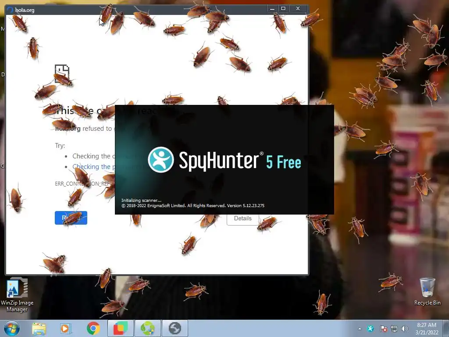Click the 'Initializing scanner...' status text
The width and height of the screenshot is (449, 337).
click(141, 200)
